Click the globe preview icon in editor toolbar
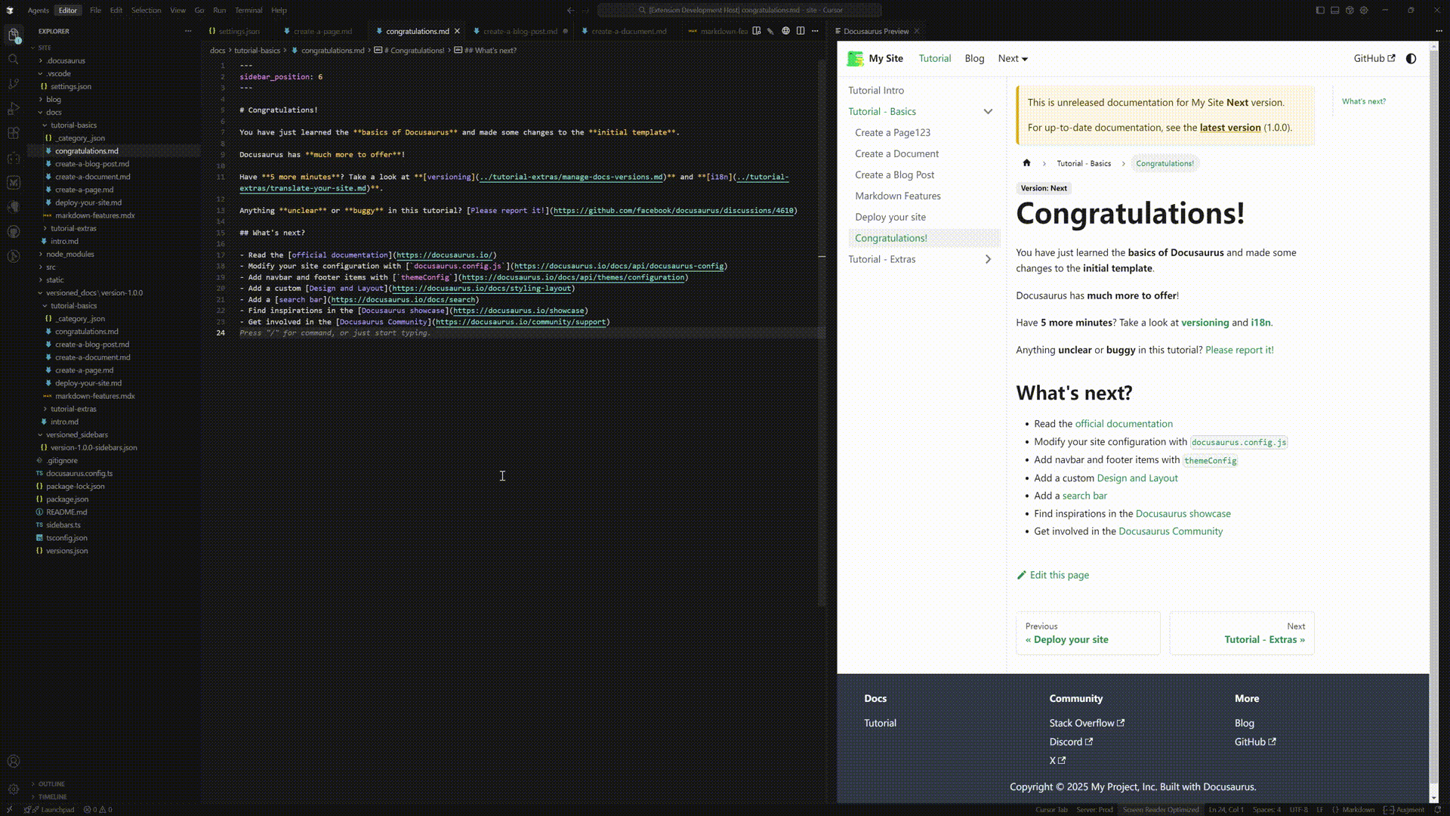This screenshot has width=1450, height=816. pos(785,31)
